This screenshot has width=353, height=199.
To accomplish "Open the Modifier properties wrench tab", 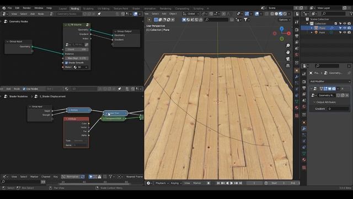I will (x=304, y=129).
